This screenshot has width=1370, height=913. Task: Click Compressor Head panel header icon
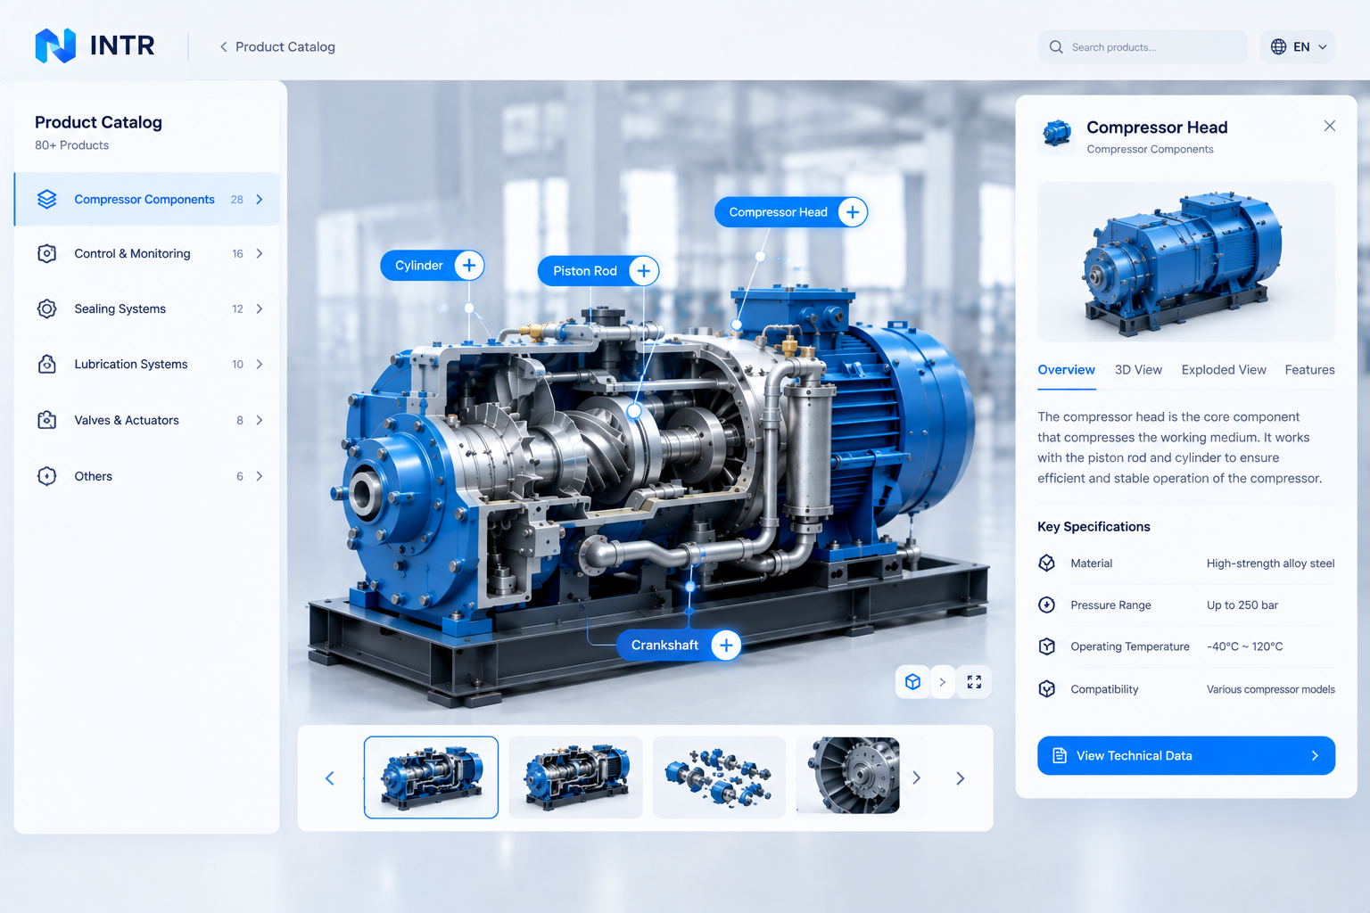pyautogui.click(x=1057, y=134)
